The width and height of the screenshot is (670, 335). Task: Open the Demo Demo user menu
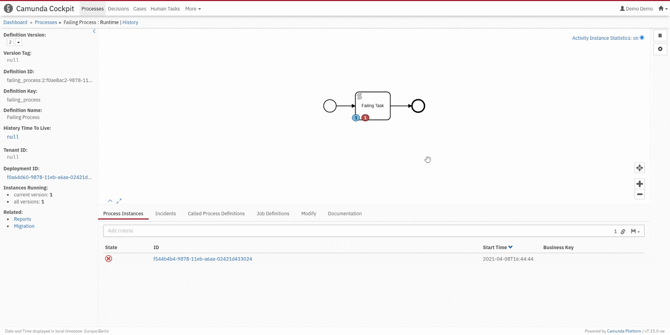(636, 8)
